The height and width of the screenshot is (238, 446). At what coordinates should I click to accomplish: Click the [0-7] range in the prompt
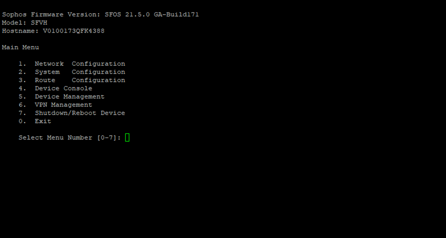(107, 138)
